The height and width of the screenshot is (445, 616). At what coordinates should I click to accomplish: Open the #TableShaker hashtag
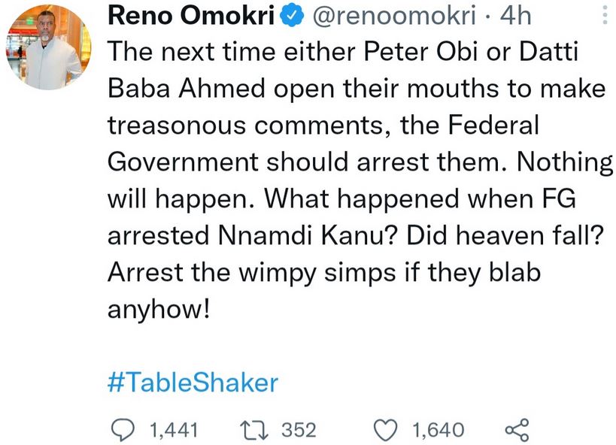coord(193,383)
